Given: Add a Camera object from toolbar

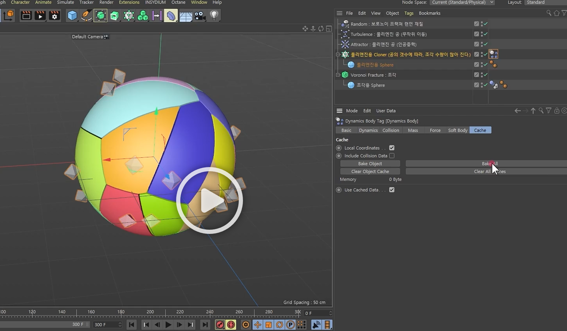Looking at the screenshot, I should pos(200,16).
